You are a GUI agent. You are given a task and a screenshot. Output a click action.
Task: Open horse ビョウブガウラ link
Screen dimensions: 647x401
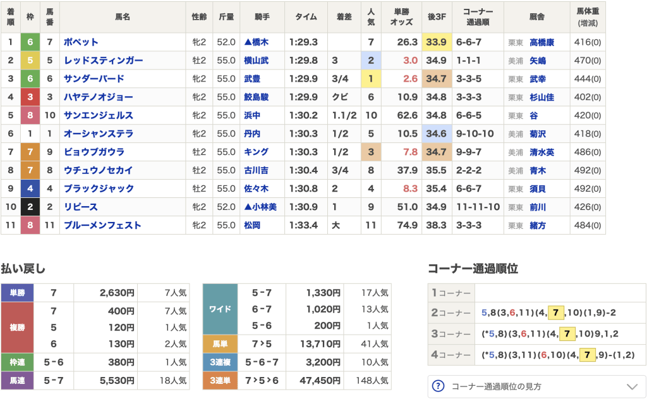(x=94, y=152)
